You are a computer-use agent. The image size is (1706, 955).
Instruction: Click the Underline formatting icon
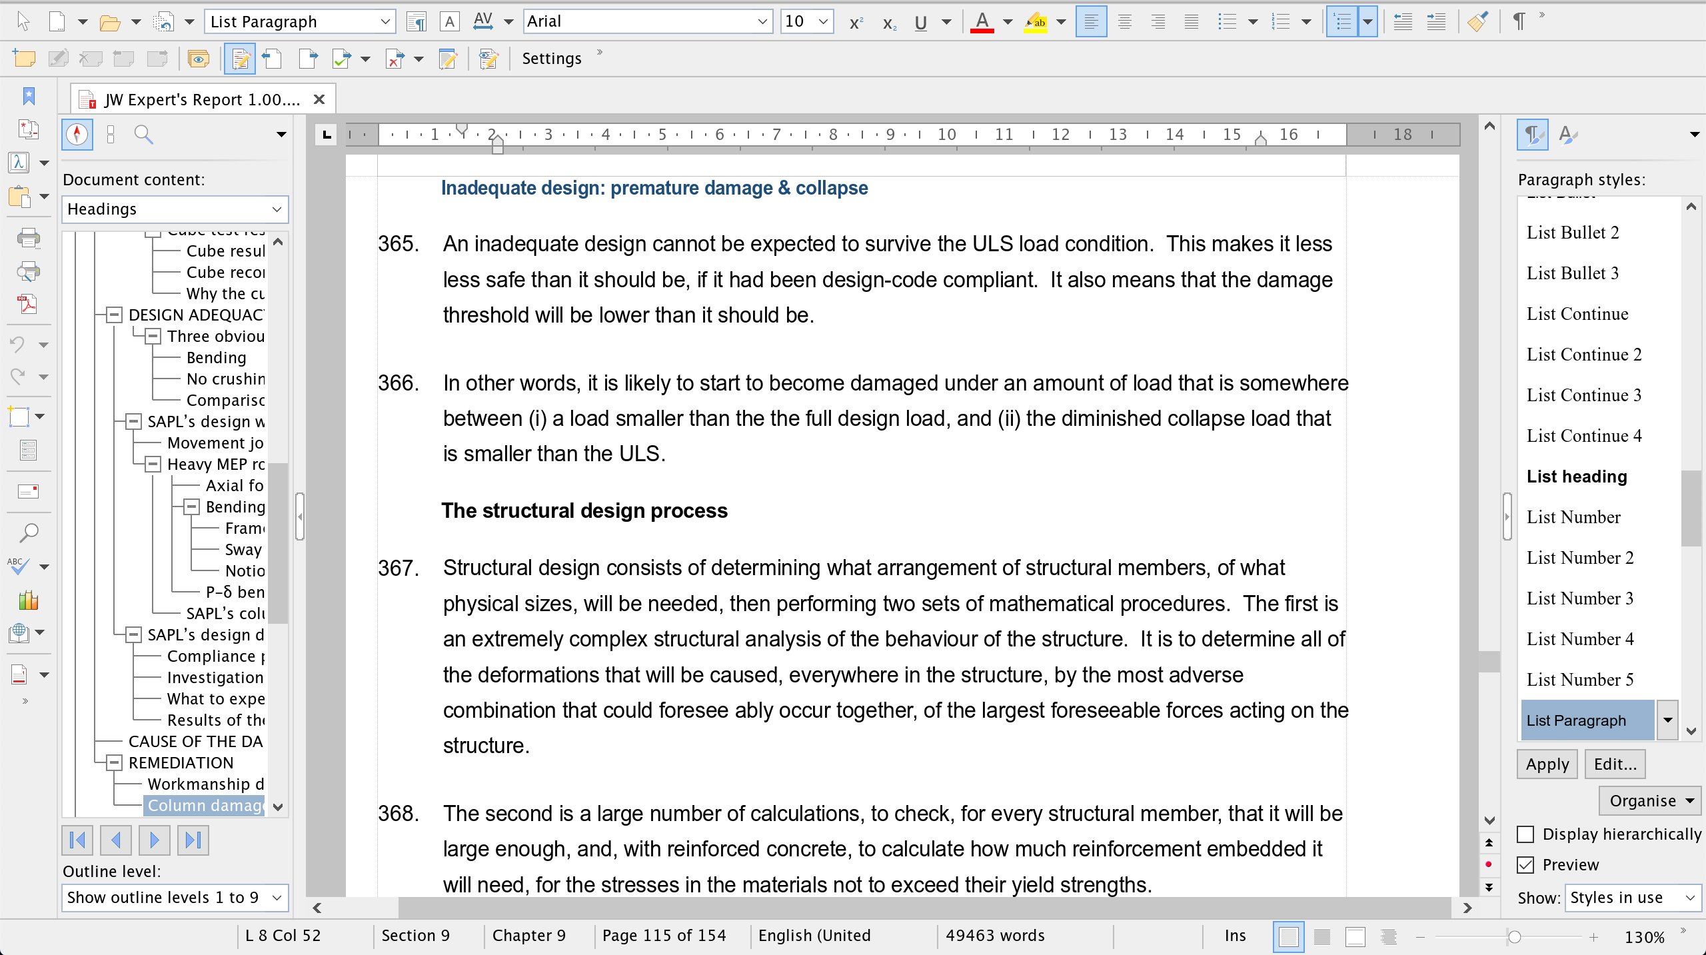pos(920,22)
